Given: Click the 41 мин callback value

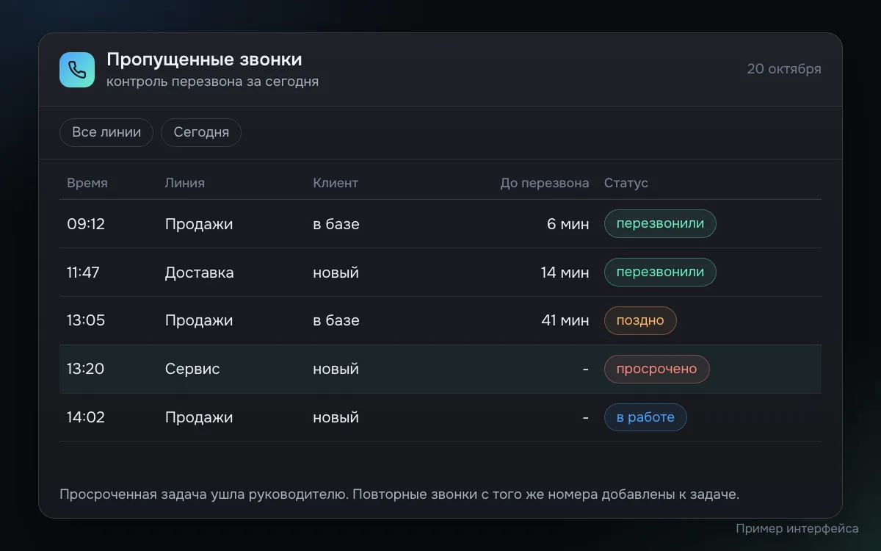Looking at the screenshot, I should [565, 321].
